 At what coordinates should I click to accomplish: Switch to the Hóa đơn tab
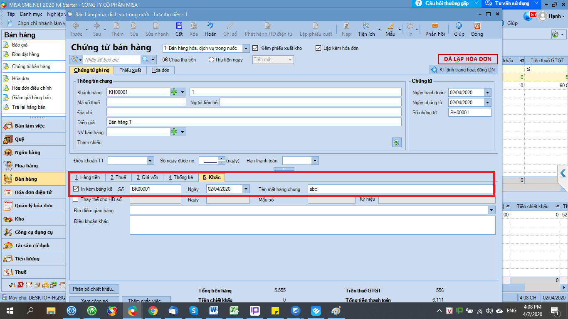[x=161, y=70]
